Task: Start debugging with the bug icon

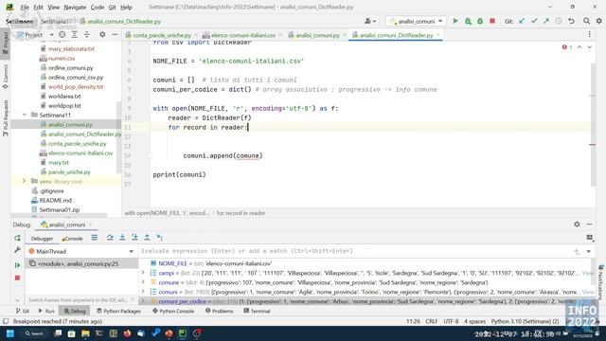Action: click(x=468, y=21)
